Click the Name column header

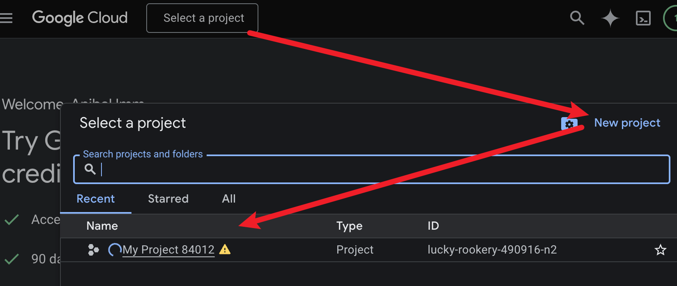102,226
